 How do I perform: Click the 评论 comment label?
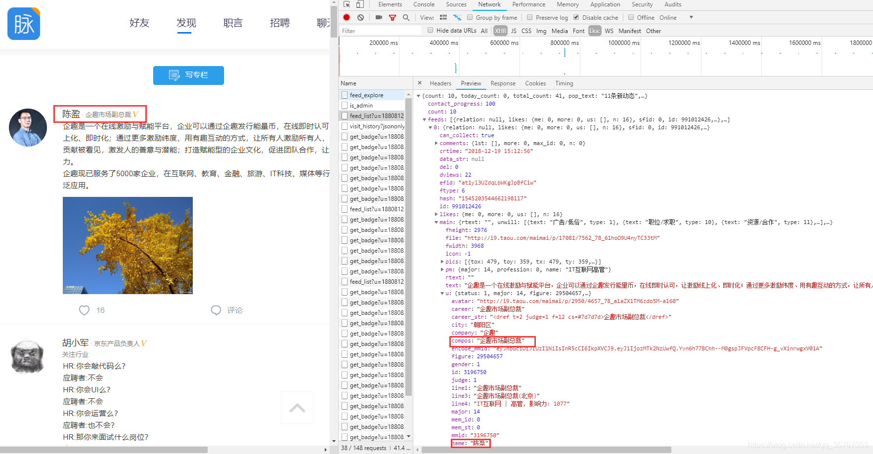coord(235,310)
